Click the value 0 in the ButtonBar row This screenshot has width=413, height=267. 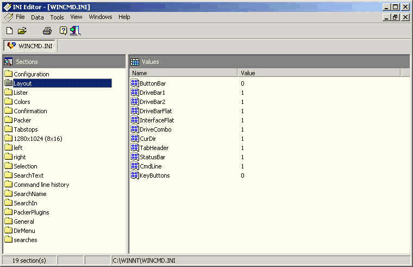[242, 83]
